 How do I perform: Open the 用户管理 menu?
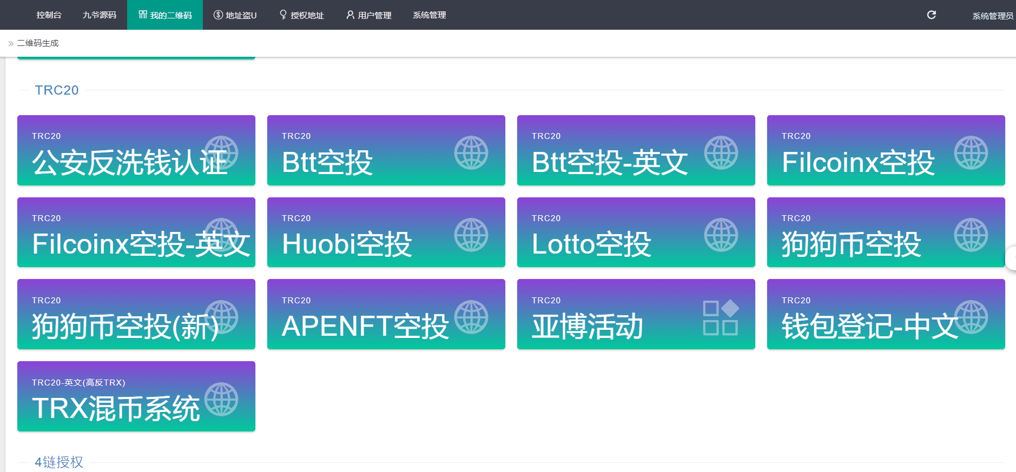click(368, 15)
